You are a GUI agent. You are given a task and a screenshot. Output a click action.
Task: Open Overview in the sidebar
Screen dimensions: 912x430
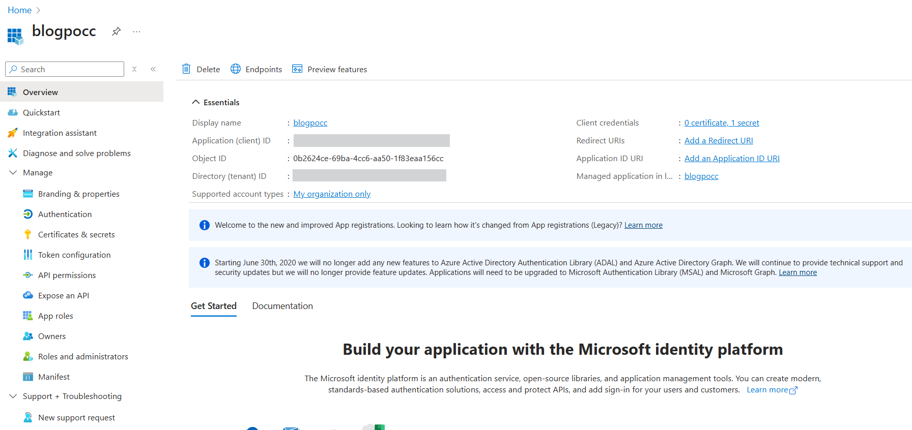coord(81,92)
